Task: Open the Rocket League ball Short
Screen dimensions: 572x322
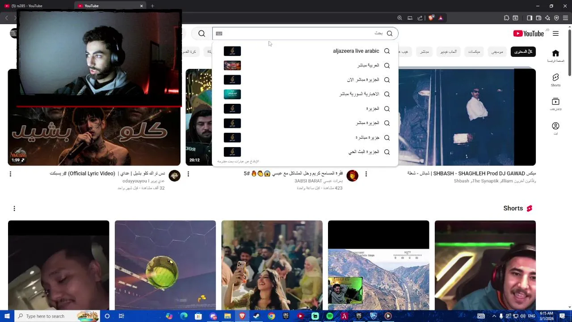Action: 165,265
